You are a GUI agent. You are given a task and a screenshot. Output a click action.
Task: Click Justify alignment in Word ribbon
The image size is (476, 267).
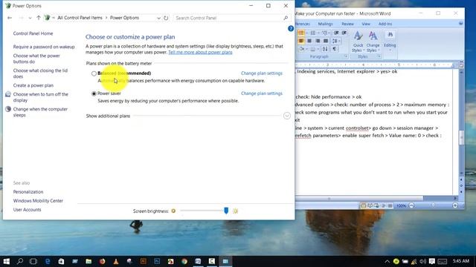[326, 41]
